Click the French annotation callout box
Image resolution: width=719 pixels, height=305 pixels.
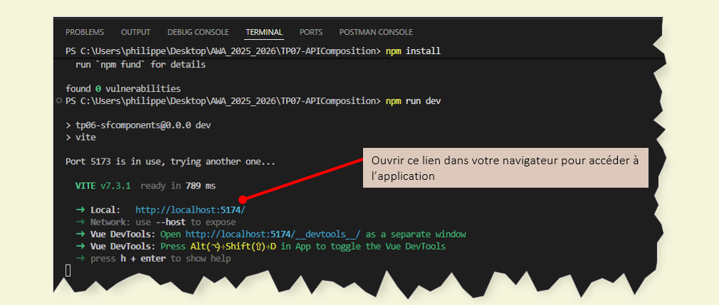point(505,168)
